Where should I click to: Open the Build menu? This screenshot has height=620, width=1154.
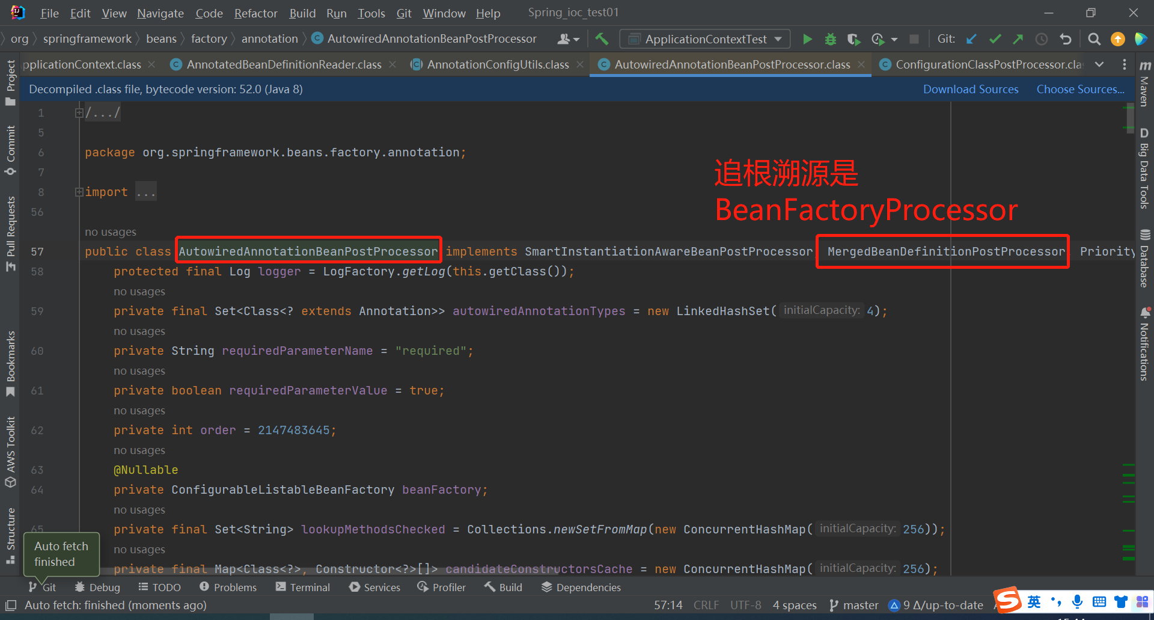302,13
